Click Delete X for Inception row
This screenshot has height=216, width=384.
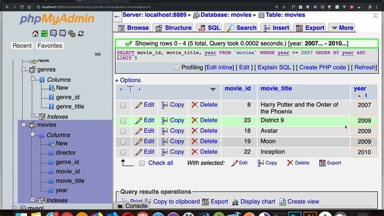(x=194, y=152)
